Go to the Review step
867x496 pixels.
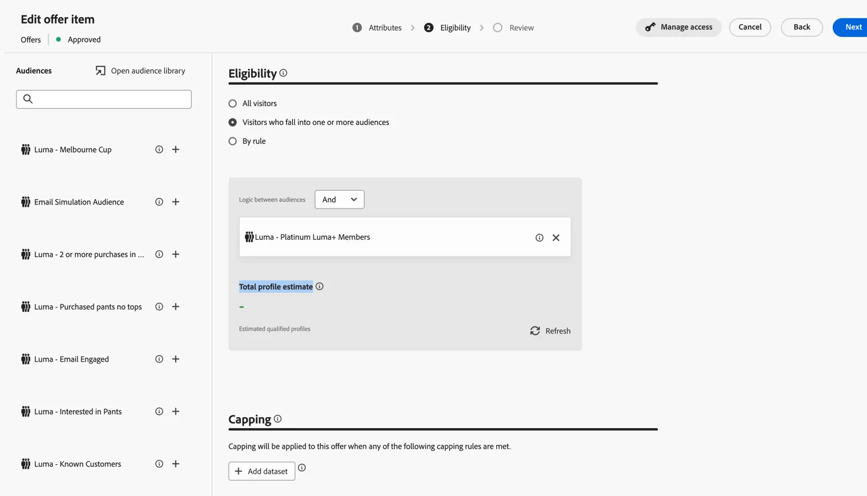click(x=513, y=28)
